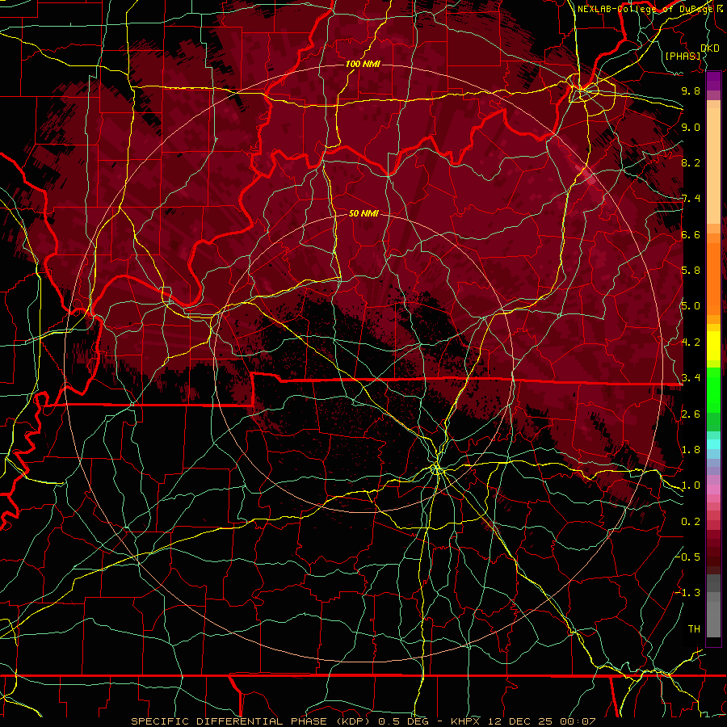Click the -0.5 scale value
This screenshot has height=727, width=727.
click(688, 557)
